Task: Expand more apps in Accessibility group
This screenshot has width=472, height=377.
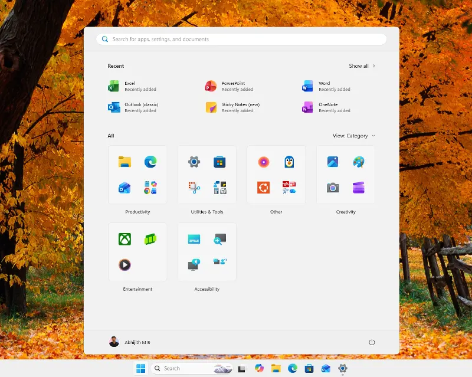Action: [219, 261]
